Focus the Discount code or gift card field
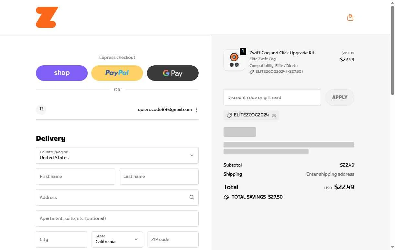The height and width of the screenshot is (250, 395). click(272, 97)
